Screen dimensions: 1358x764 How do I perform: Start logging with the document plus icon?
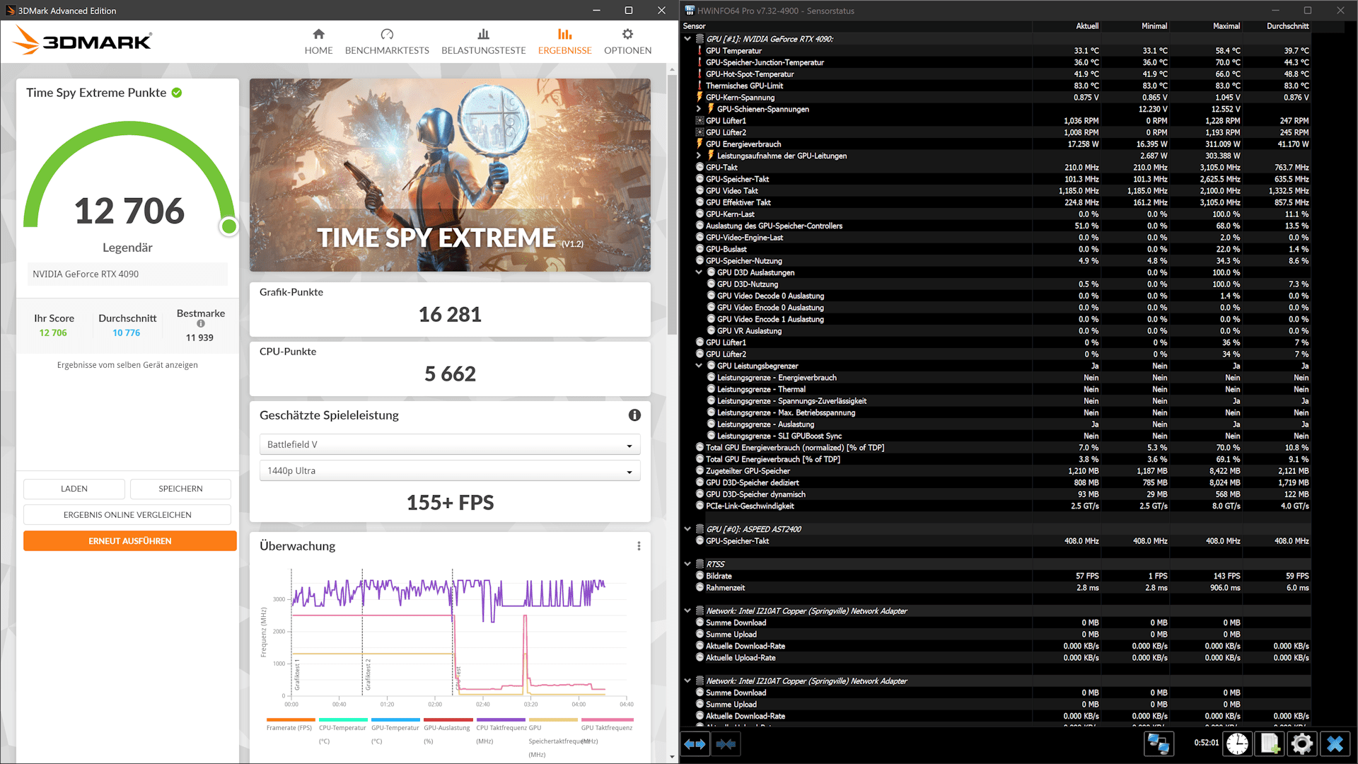tap(1270, 744)
